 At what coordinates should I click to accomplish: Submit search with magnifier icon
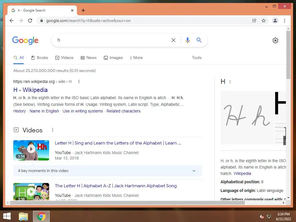click(199, 40)
